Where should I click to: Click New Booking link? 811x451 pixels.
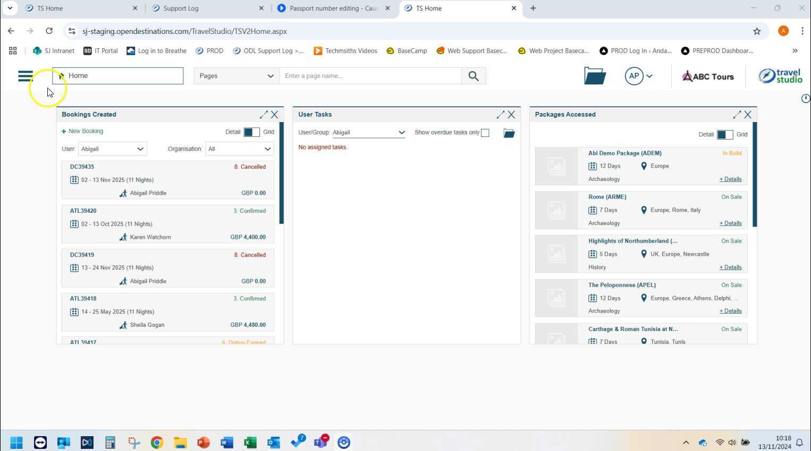[x=82, y=131]
